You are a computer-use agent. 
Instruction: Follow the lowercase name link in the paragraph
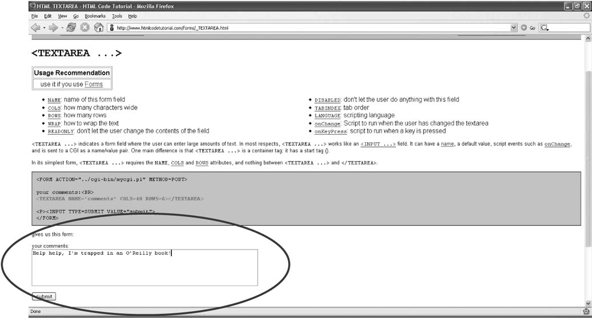point(448,144)
